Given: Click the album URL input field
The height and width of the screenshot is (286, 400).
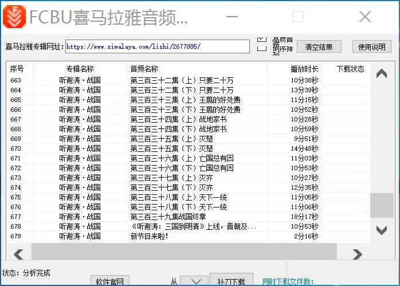Looking at the screenshot, I should (158, 46).
